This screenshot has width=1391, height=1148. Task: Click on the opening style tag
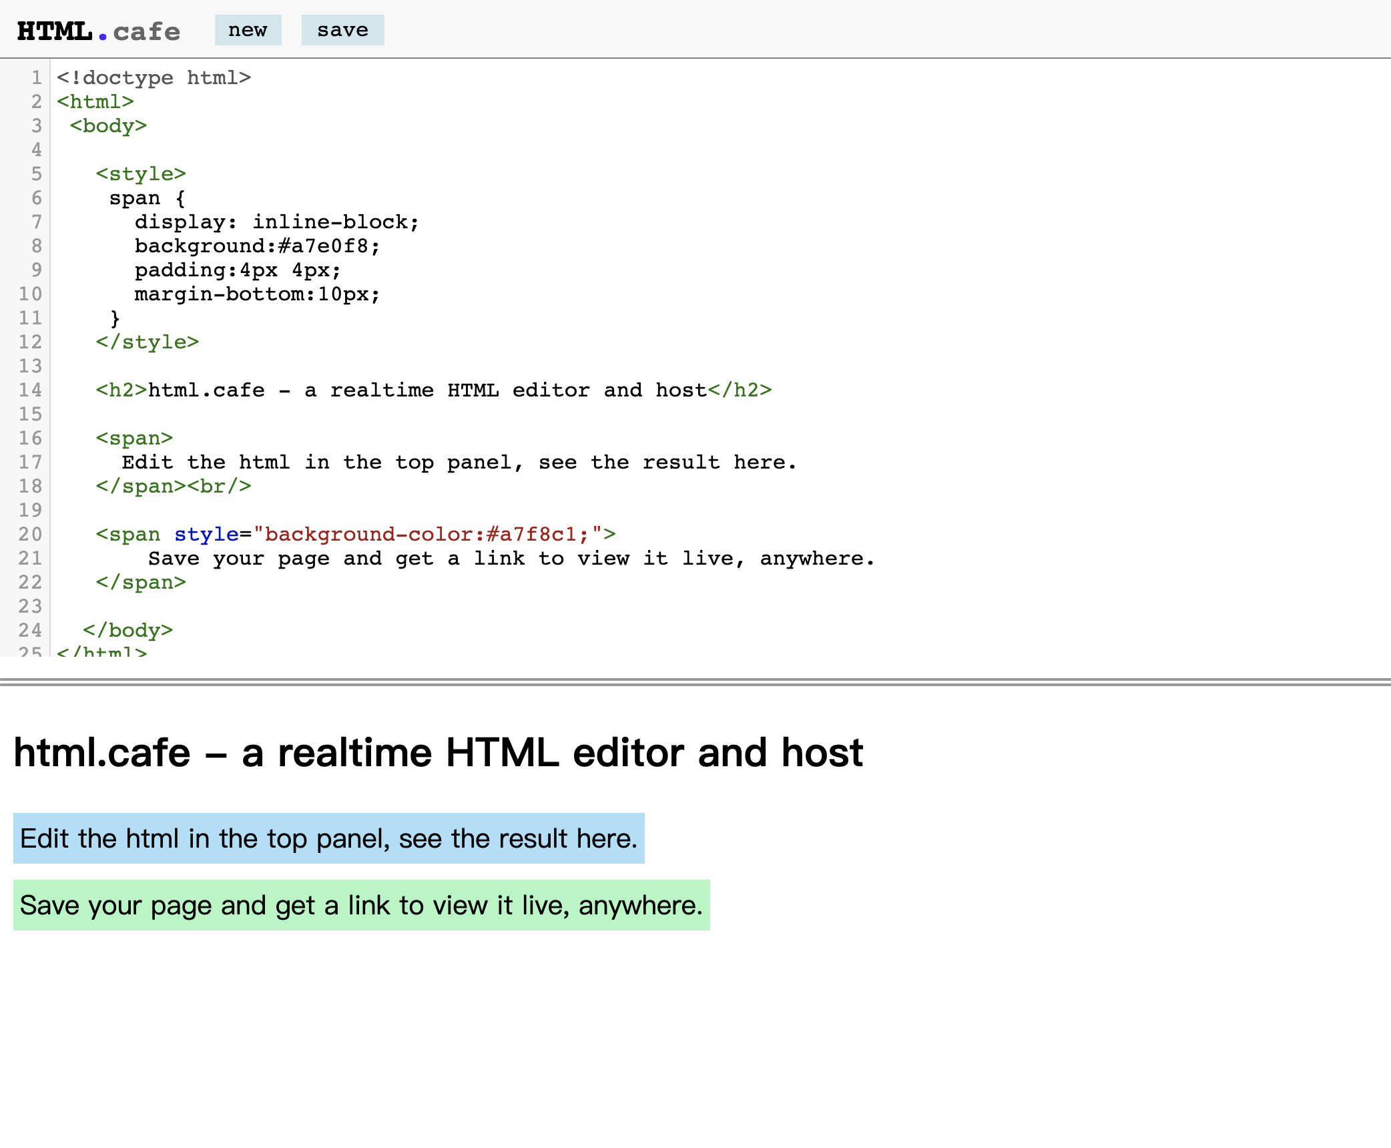click(140, 174)
